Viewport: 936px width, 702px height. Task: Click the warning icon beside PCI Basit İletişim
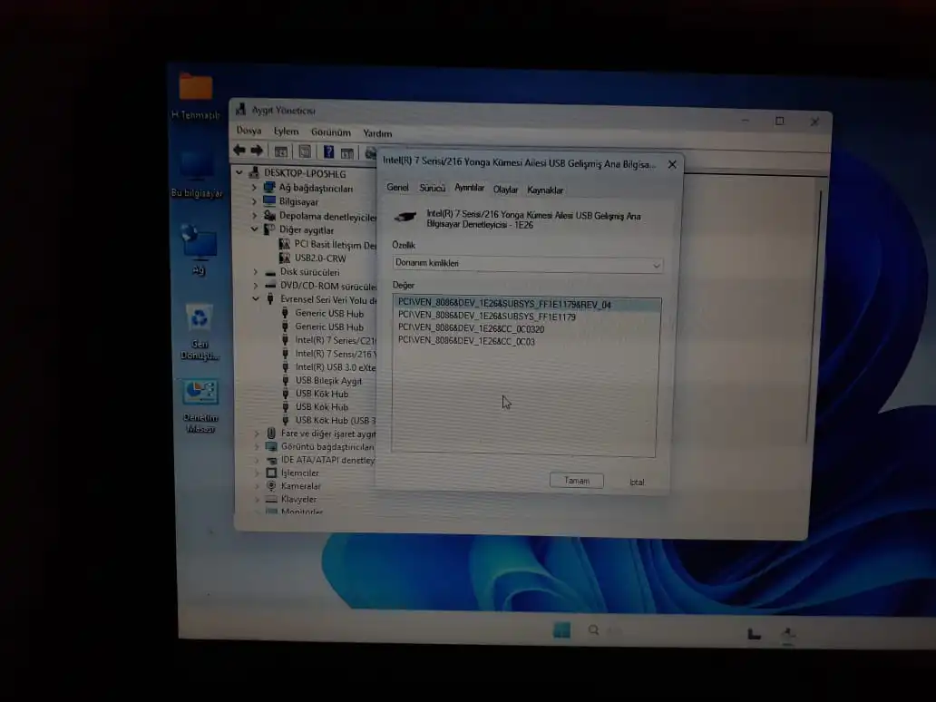tap(285, 244)
